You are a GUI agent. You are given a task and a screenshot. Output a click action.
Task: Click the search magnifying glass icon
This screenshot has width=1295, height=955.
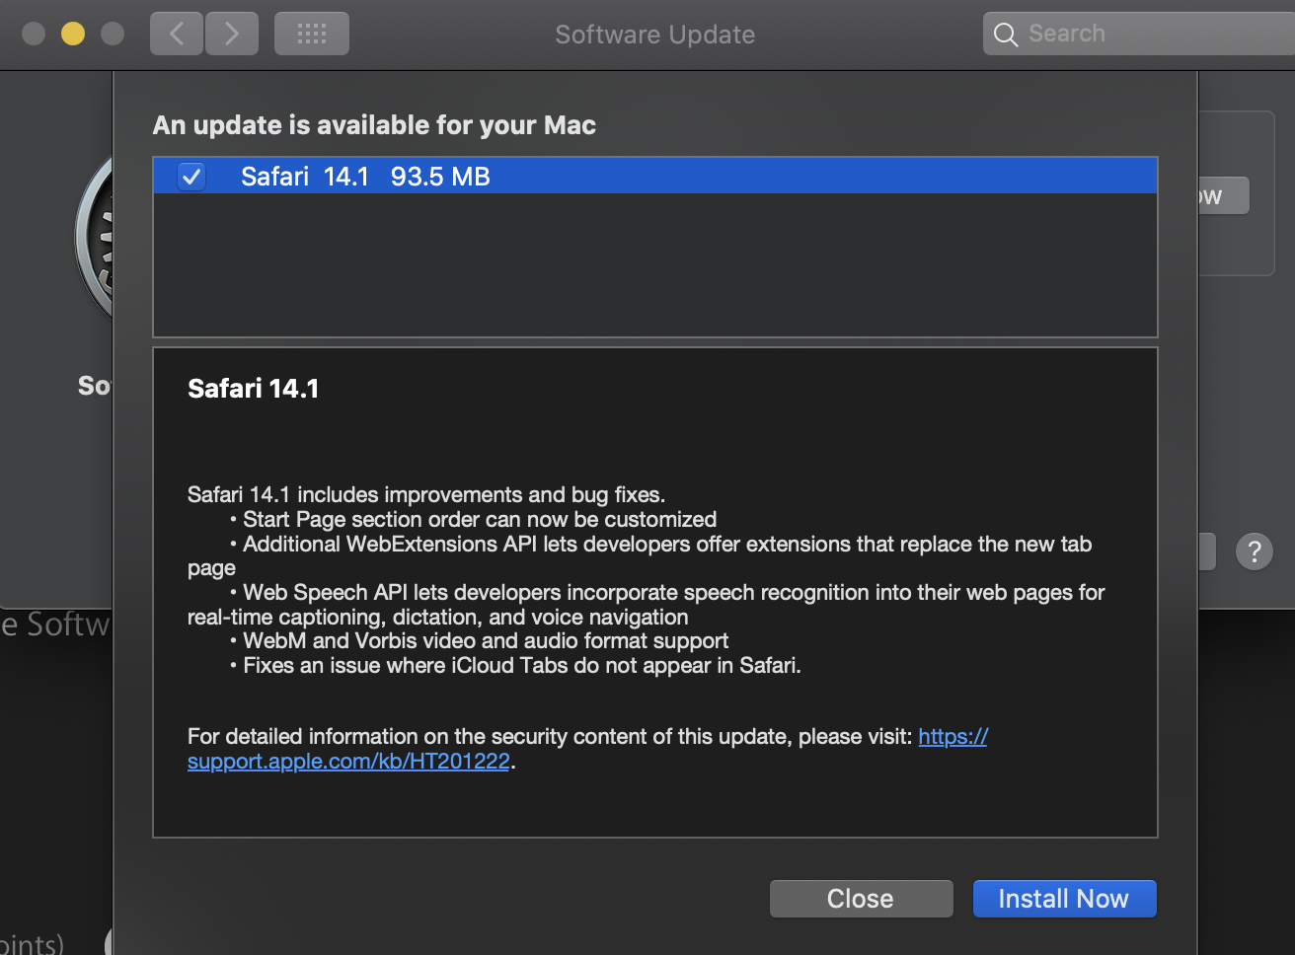(x=1005, y=34)
